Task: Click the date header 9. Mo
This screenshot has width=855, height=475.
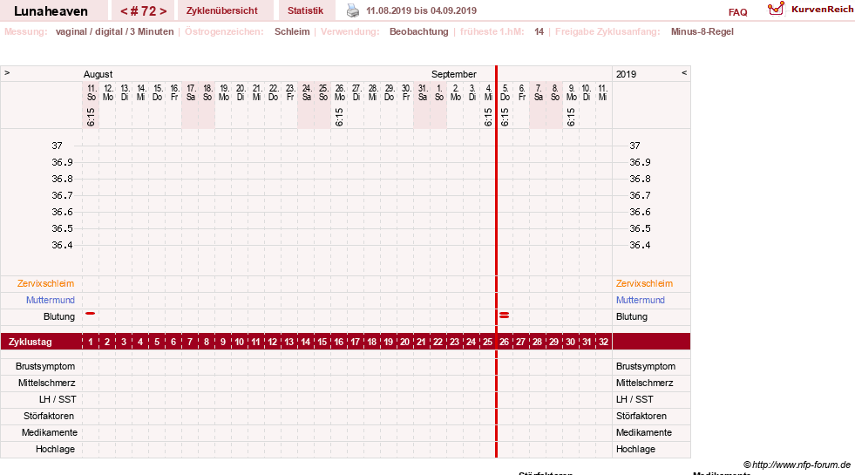Action: (572, 92)
